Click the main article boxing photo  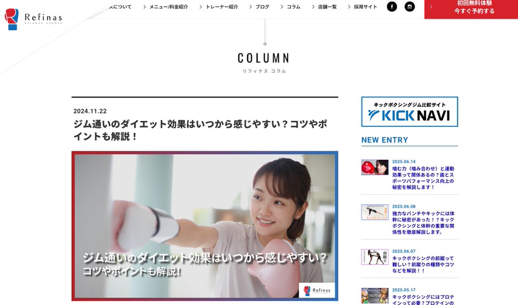point(205,226)
